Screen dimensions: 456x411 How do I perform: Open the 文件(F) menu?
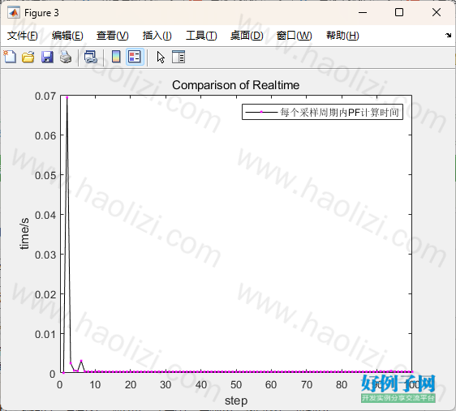(23, 36)
